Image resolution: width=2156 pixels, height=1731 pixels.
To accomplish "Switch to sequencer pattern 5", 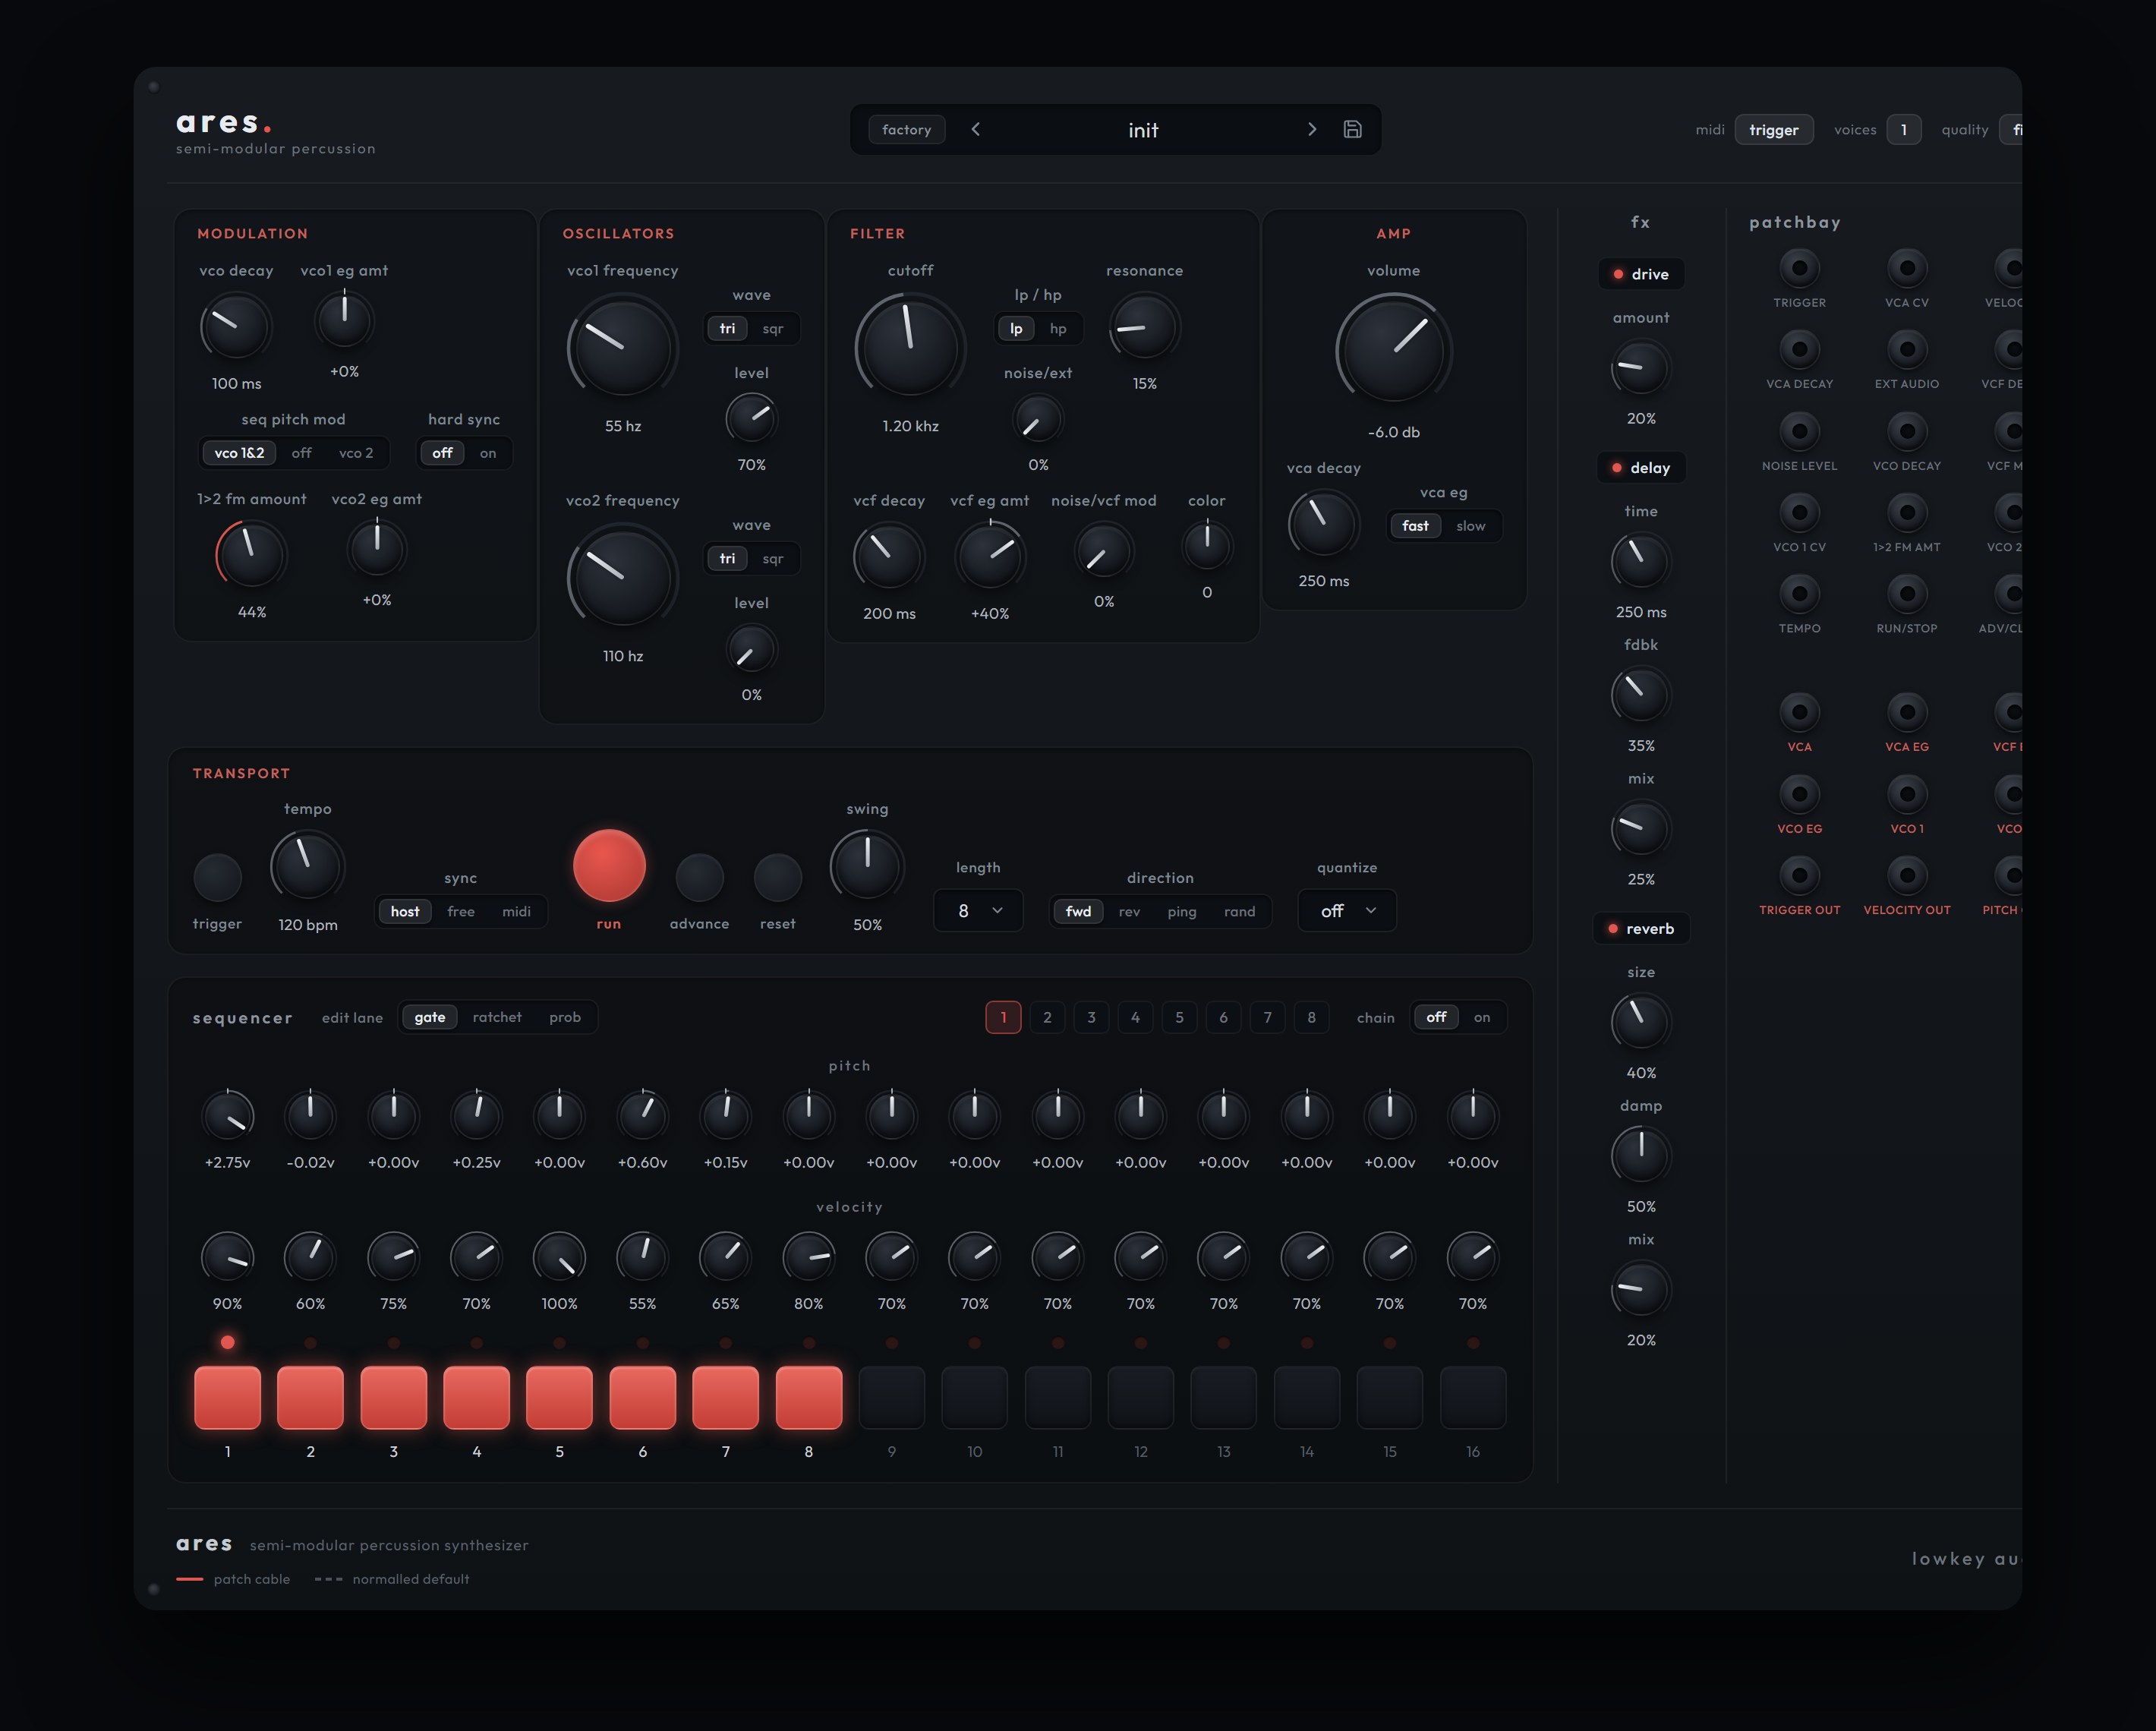I will [1179, 1017].
